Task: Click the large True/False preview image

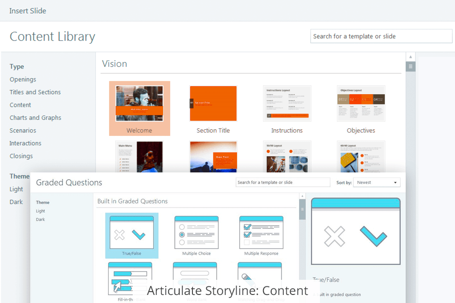Action: (356, 232)
